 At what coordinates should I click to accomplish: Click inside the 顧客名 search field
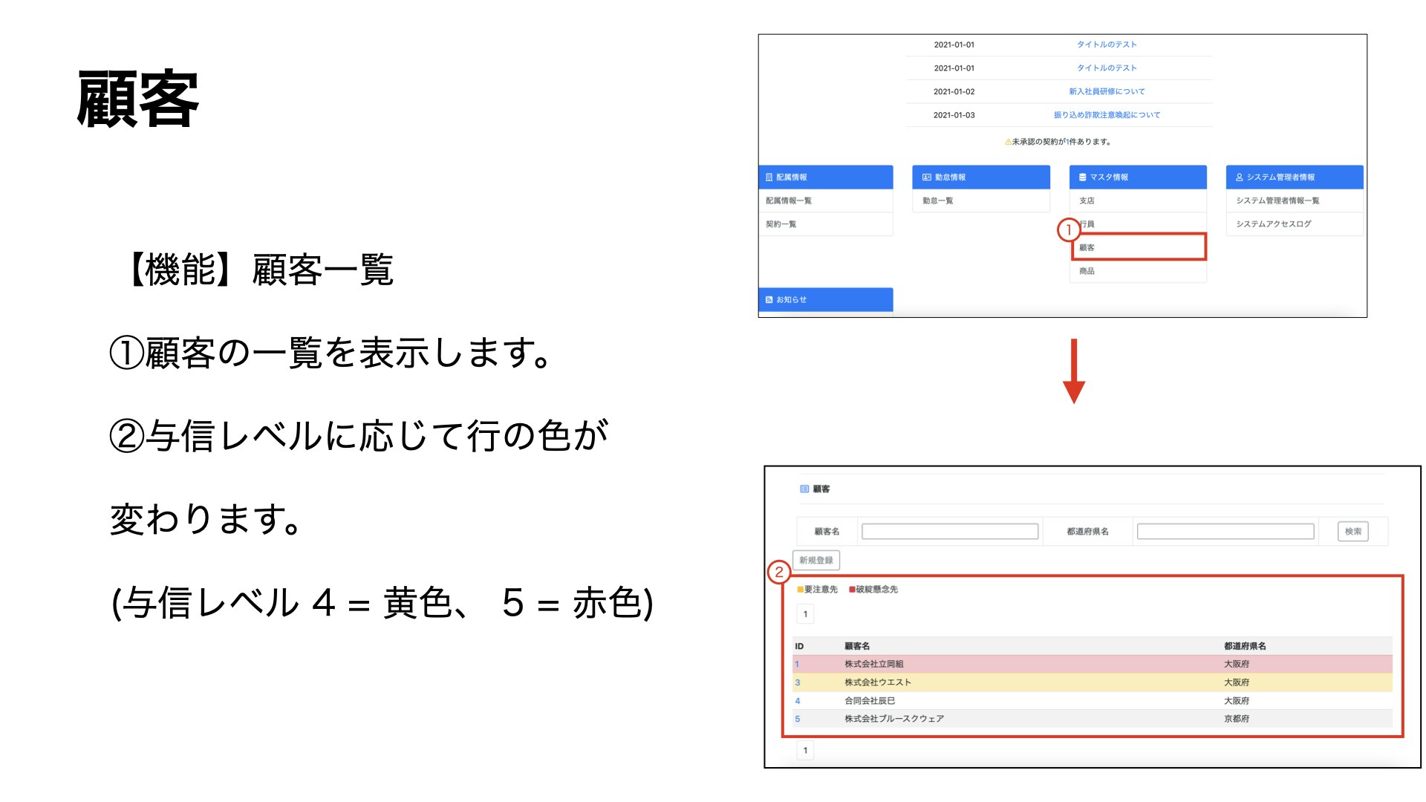pyautogui.click(x=948, y=532)
